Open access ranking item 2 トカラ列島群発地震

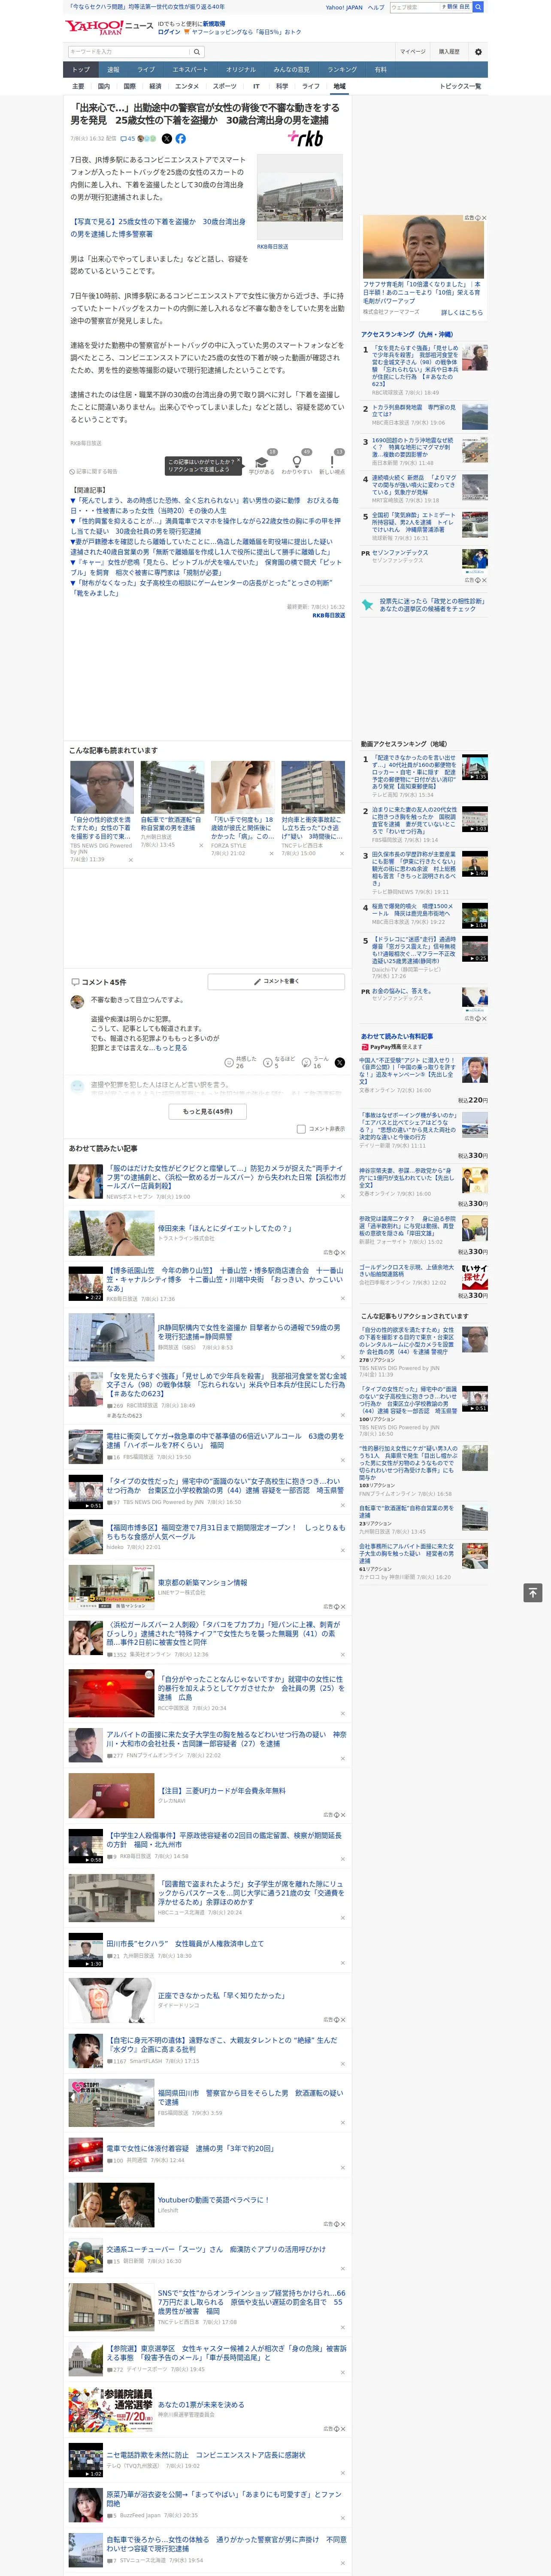pos(415,410)
